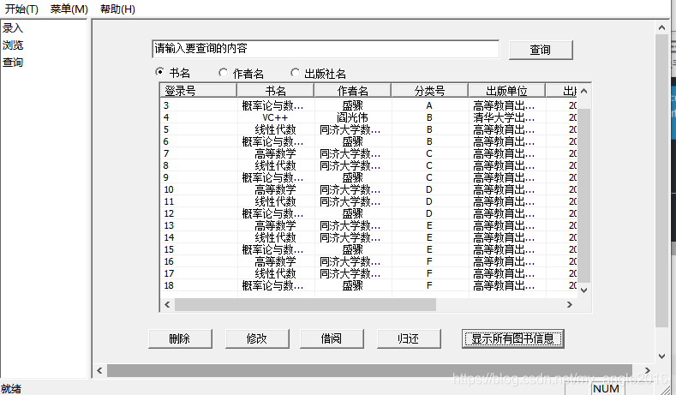Select the row with 登录号 3
Screen dimensions: 676x395
click(368, 105)
